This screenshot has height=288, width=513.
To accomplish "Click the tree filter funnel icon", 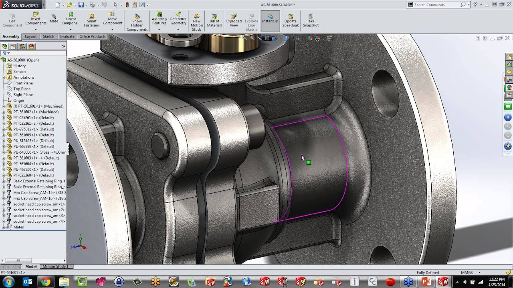I will (x=4, y=53).
